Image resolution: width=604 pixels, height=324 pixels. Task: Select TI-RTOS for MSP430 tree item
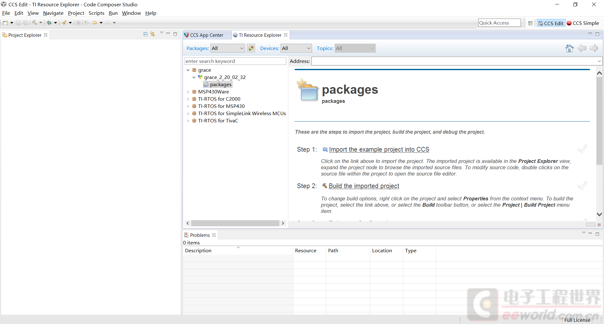coord(221,106)
